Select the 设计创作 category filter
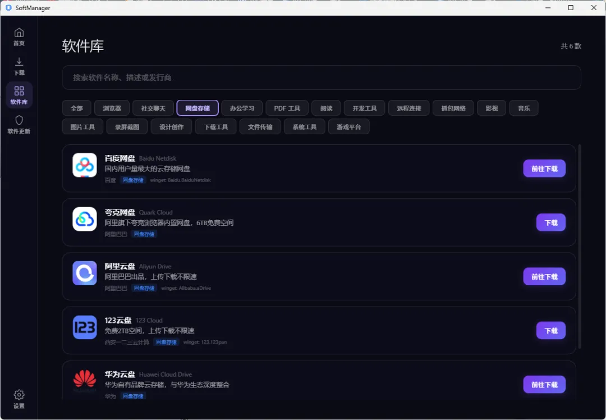 point(171,127)
